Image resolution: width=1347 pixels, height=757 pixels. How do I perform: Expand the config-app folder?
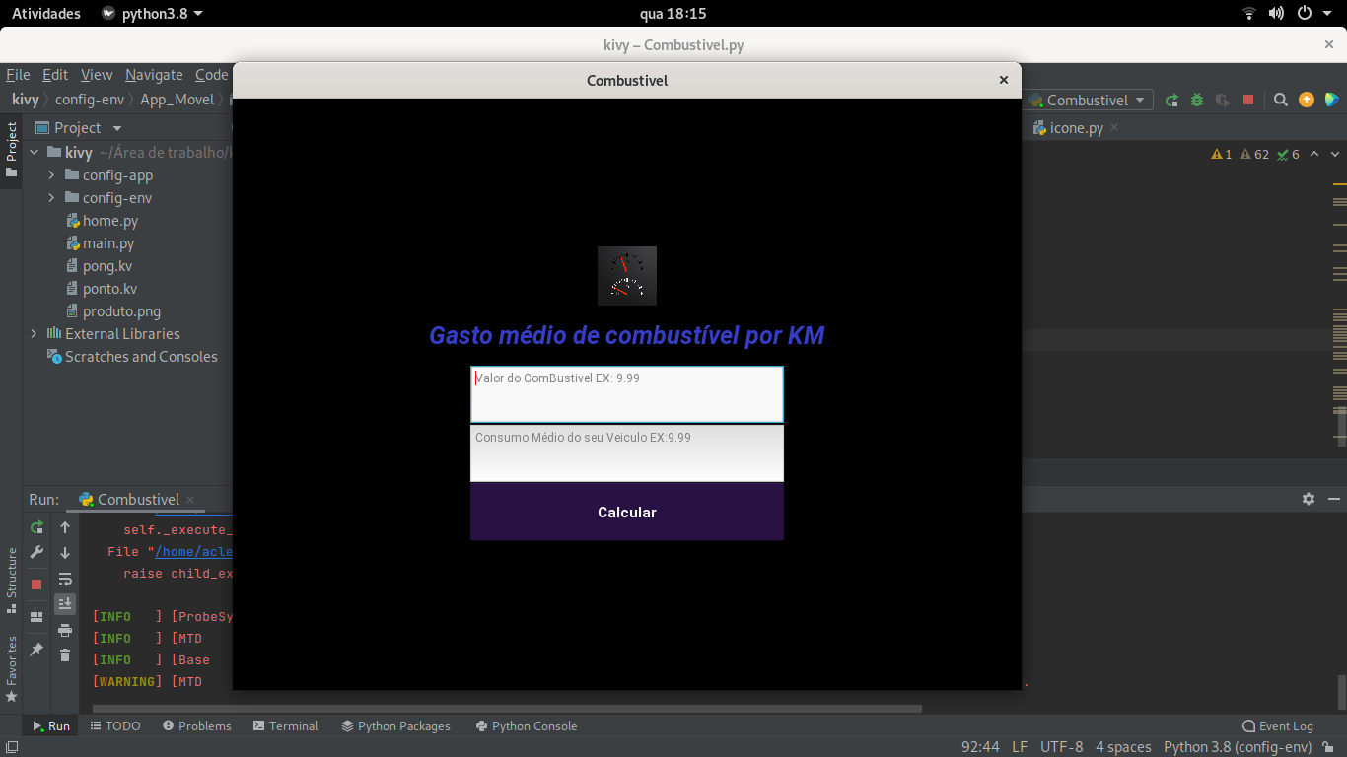coord(52,174)
